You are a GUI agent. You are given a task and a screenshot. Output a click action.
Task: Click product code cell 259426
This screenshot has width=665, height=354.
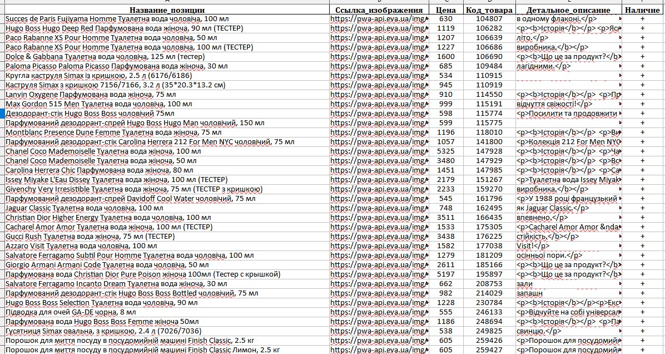pos(489,341)
